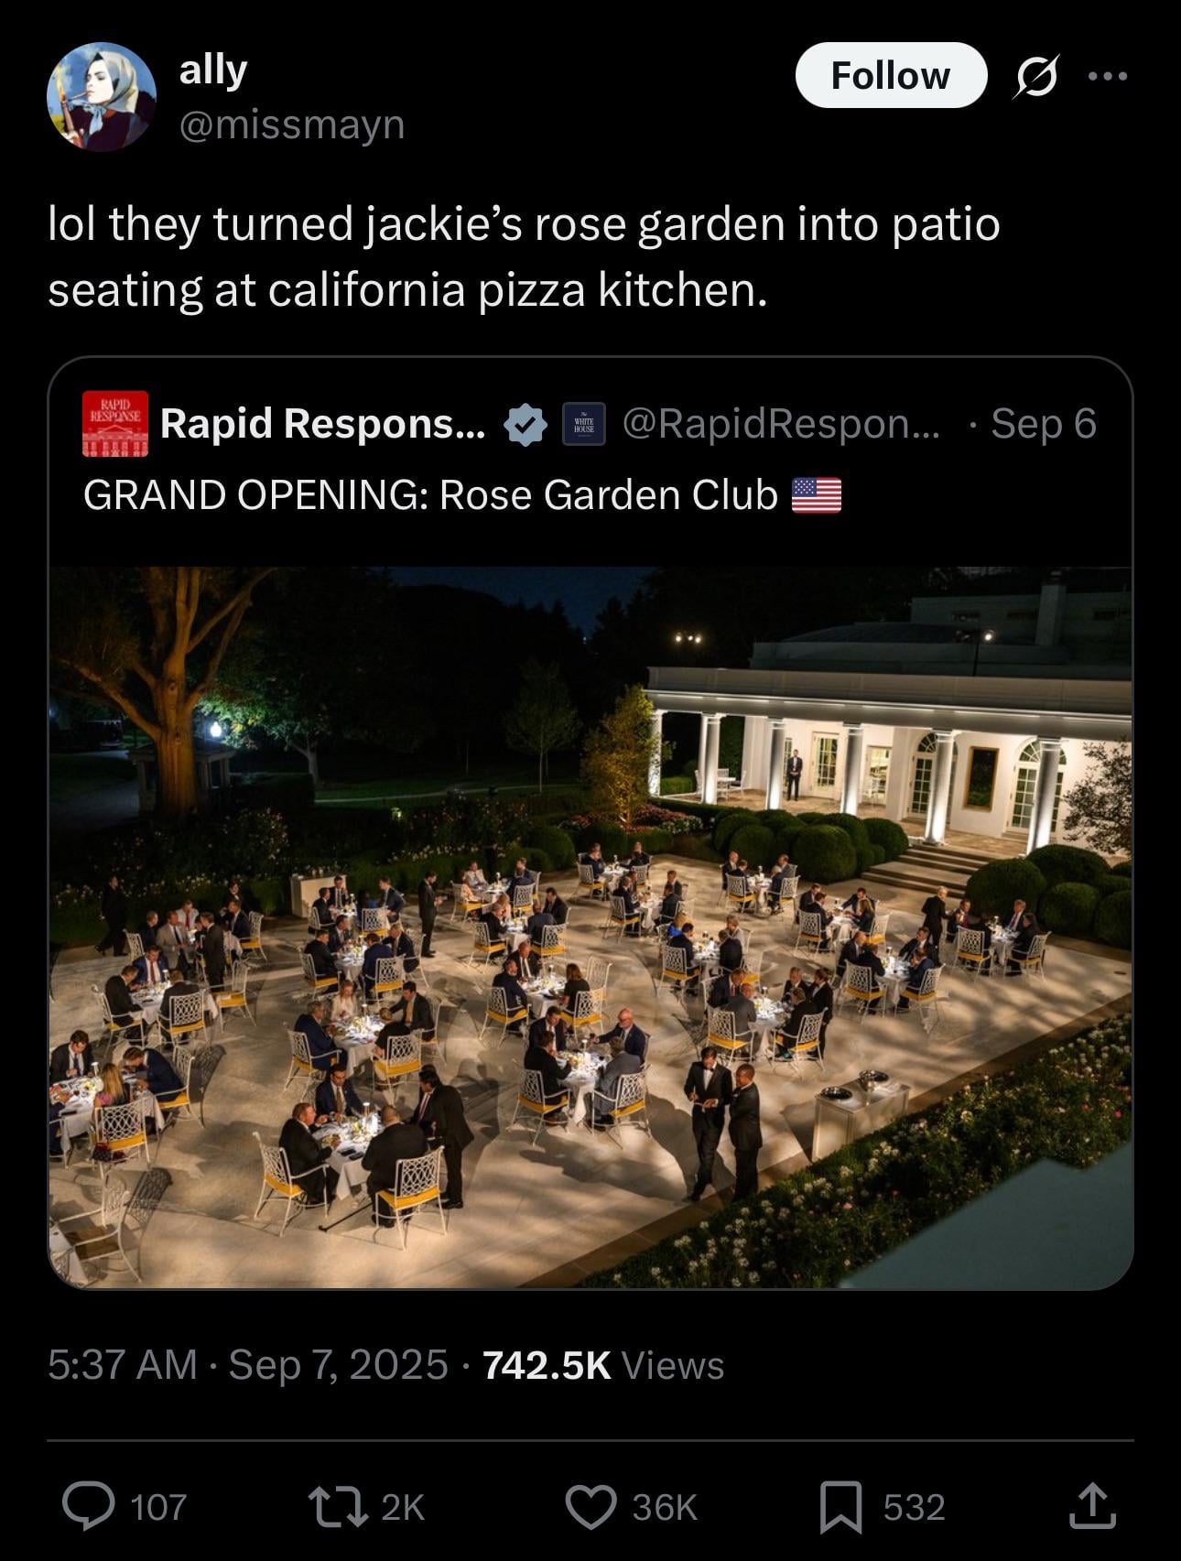Open the @RapidRespon... handle
Viewport: 1181px width, 1561px height.
point(781,423)
